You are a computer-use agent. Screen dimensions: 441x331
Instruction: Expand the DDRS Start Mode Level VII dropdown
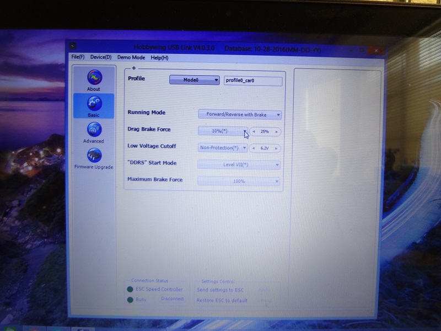point(239,164)
